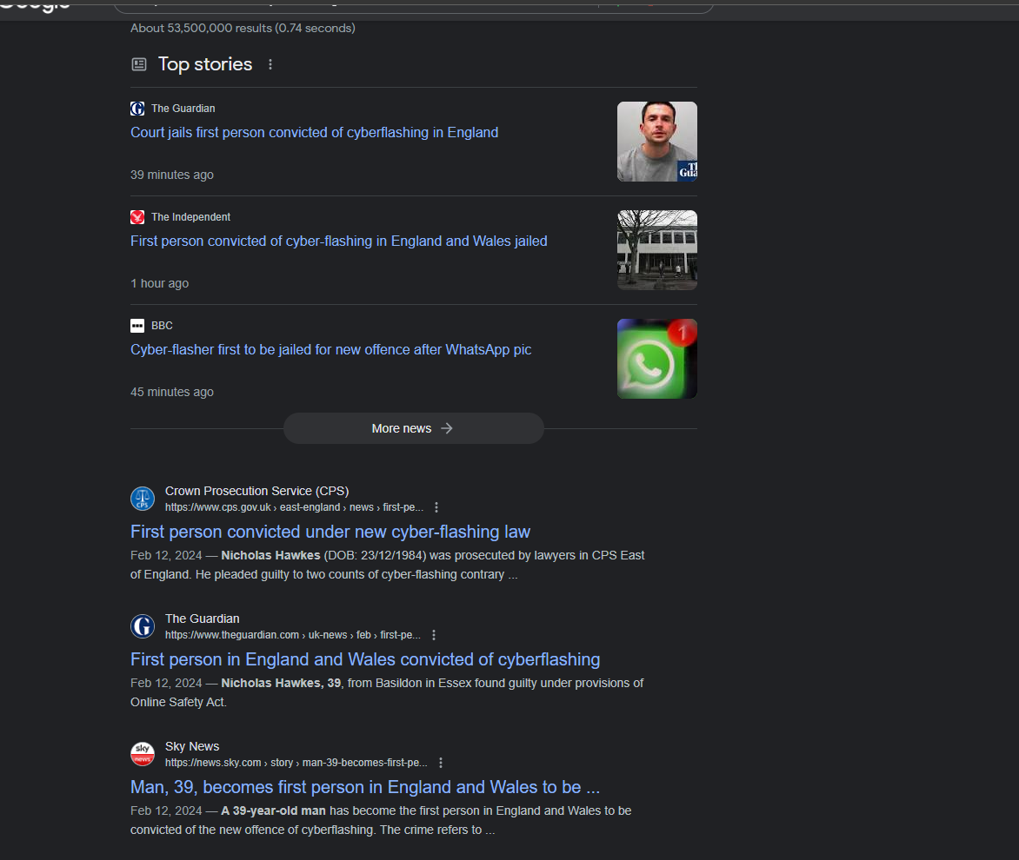This screenshot has height=860, width=1019.
Task: Click the Sky News logo icon
Action: point(143,754)
